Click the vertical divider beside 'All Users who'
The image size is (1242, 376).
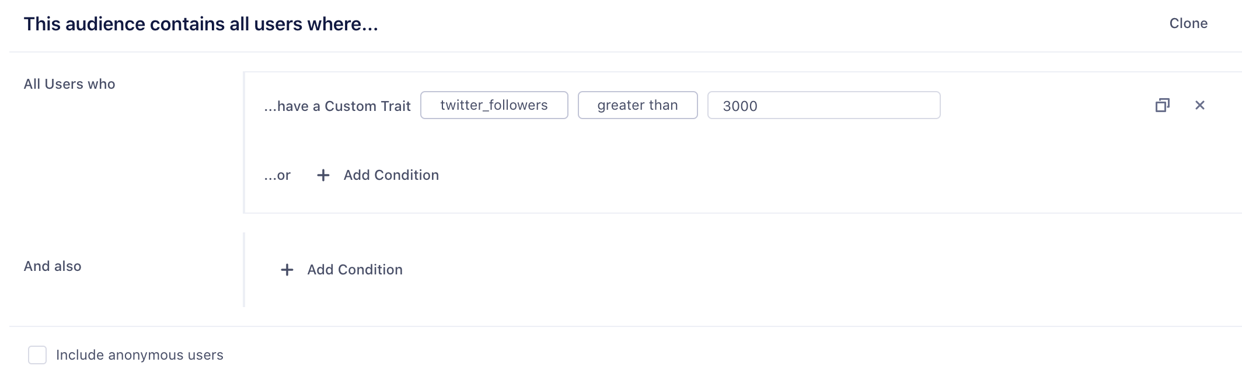(243, 142)
